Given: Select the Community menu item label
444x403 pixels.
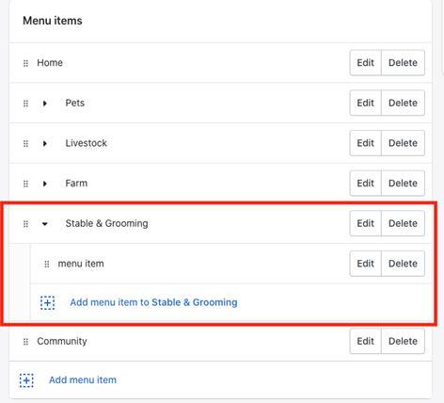Looking at the screenshot, I should pyautogui.click(x=62, y=341).
